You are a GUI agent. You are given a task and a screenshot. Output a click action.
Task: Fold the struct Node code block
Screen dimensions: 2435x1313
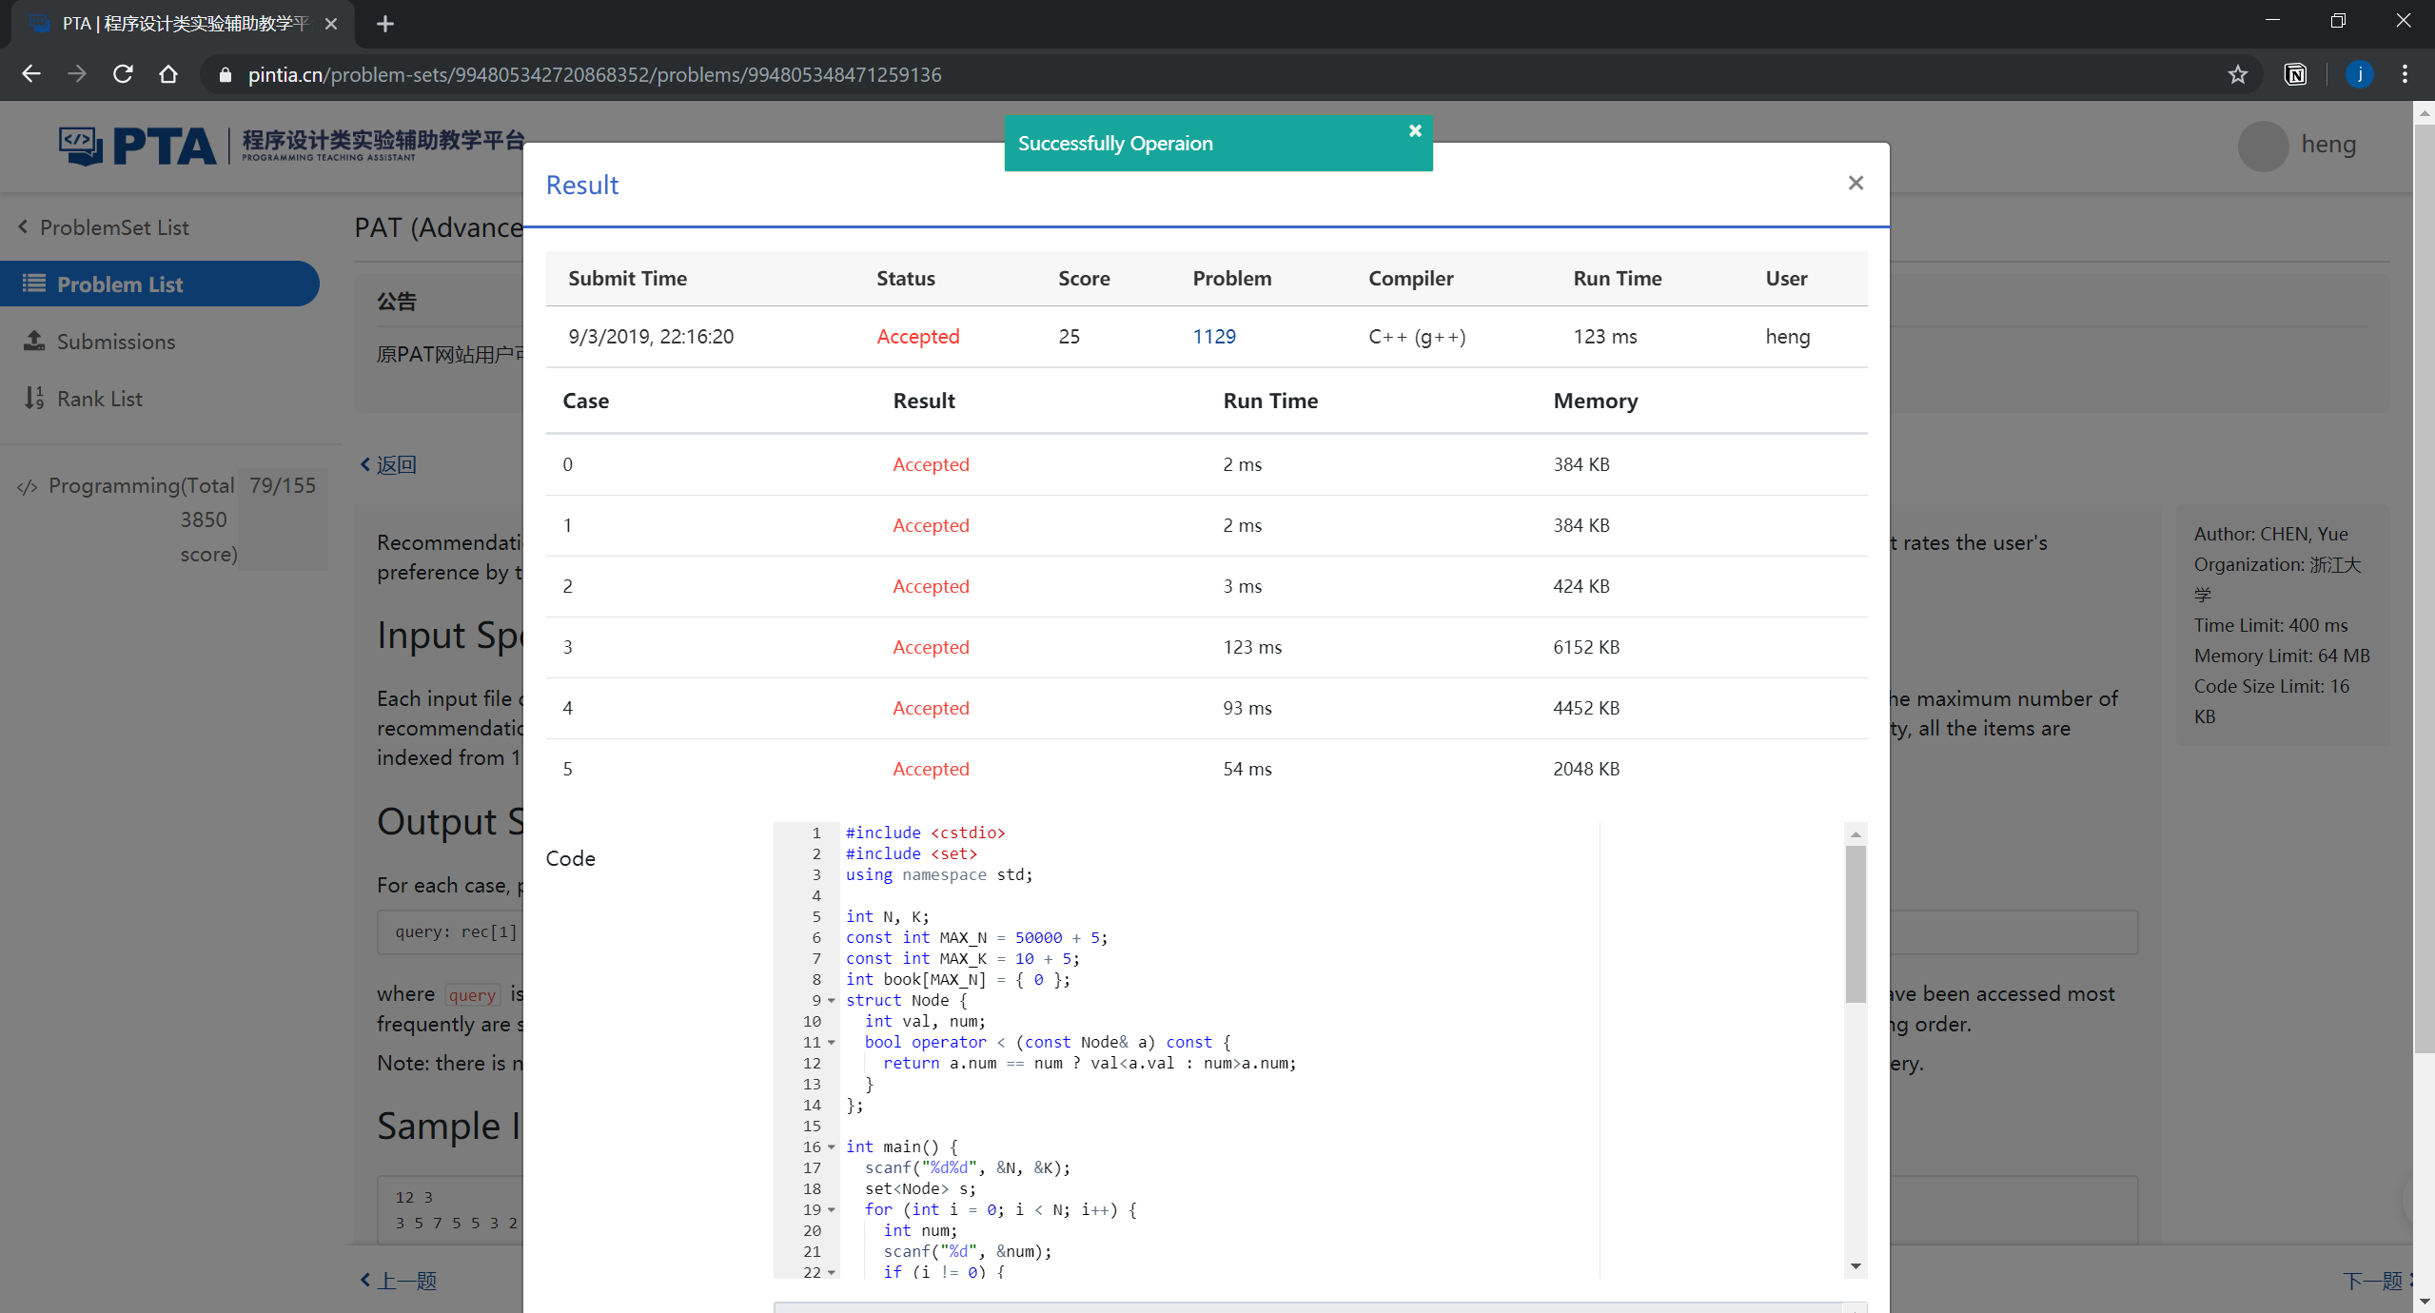(831, 1000)
